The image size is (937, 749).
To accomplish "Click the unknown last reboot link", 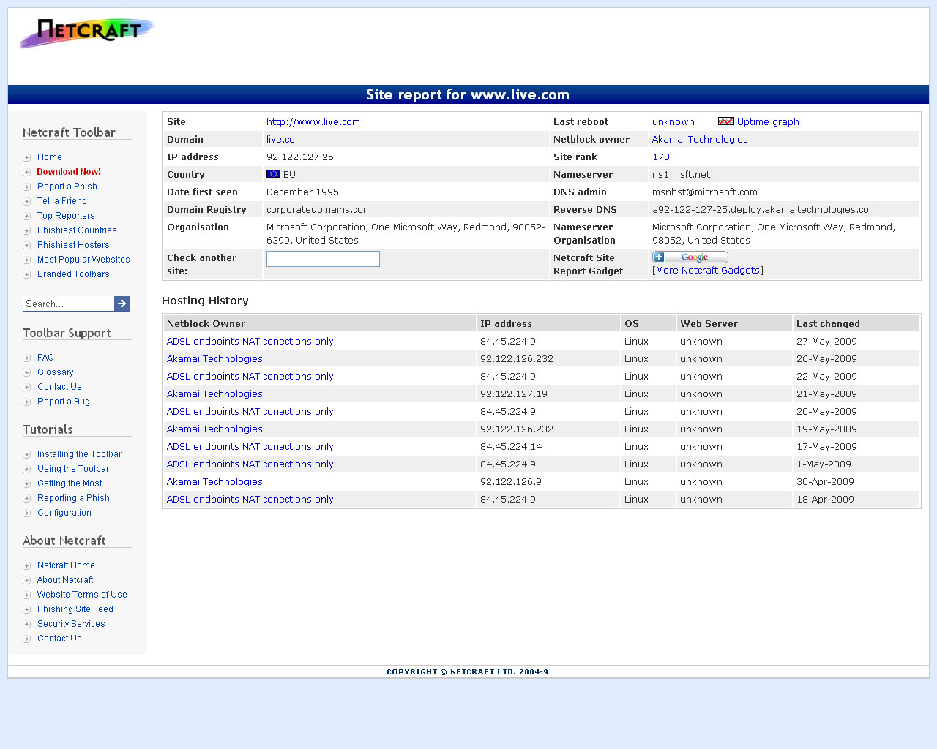I will (673, 122).
